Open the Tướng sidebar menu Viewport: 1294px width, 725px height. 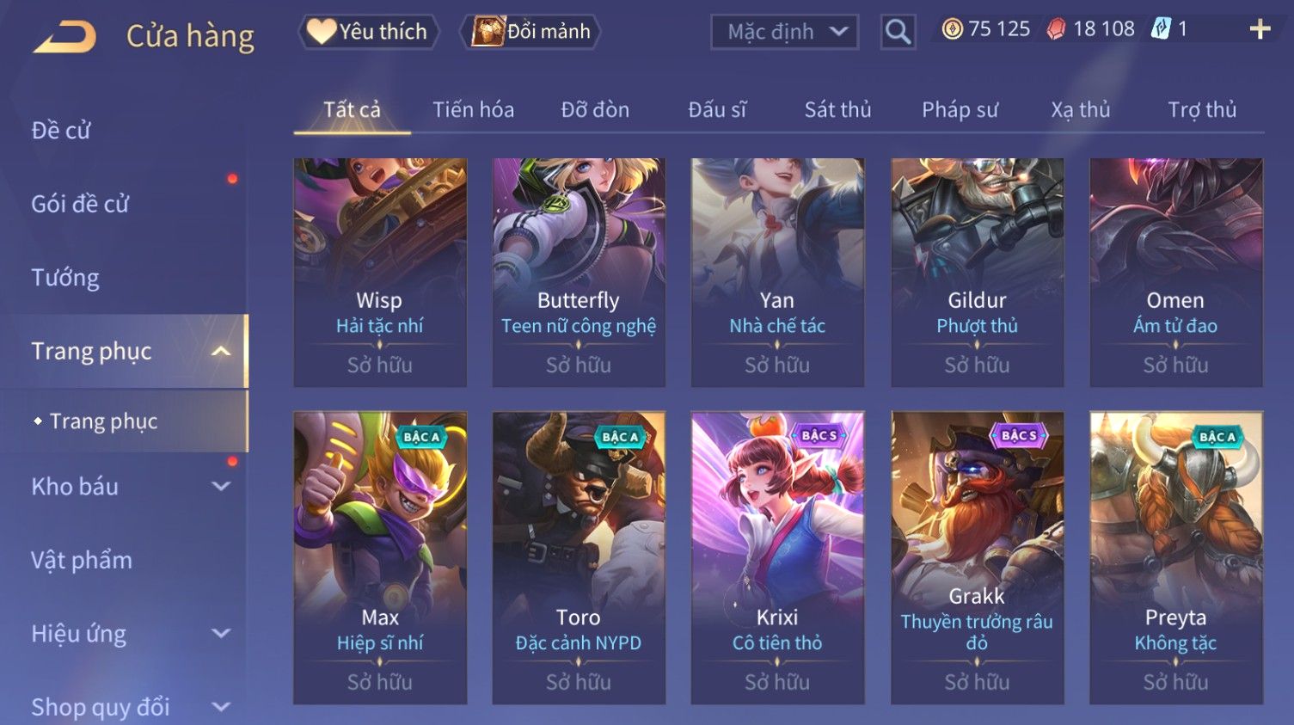[65, 278]
